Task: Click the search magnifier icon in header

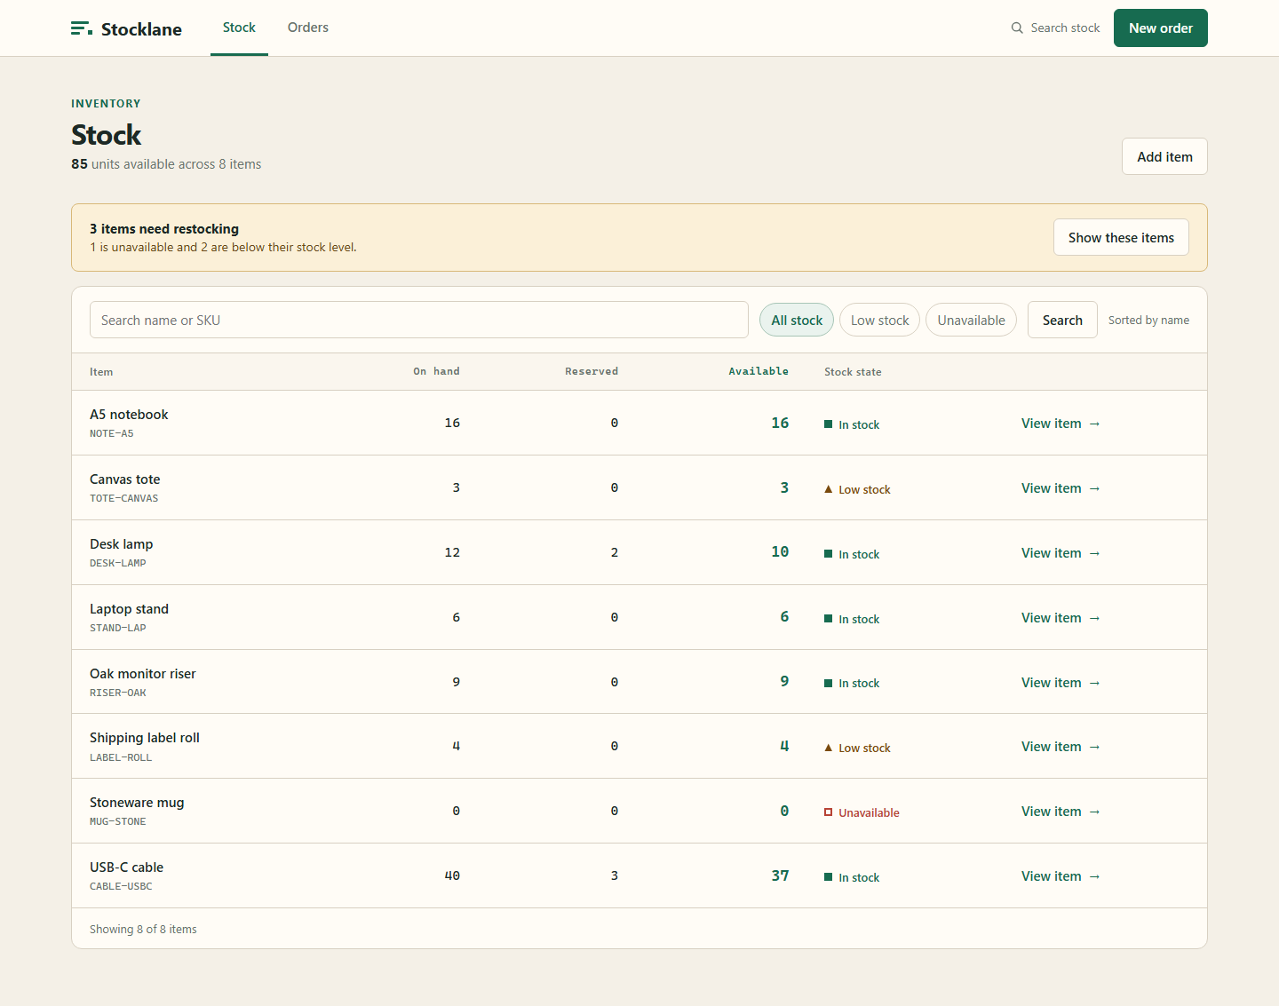Action: pos(1017,28)
